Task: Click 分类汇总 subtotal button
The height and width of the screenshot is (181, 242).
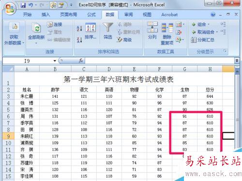Action: click(203, 40)
